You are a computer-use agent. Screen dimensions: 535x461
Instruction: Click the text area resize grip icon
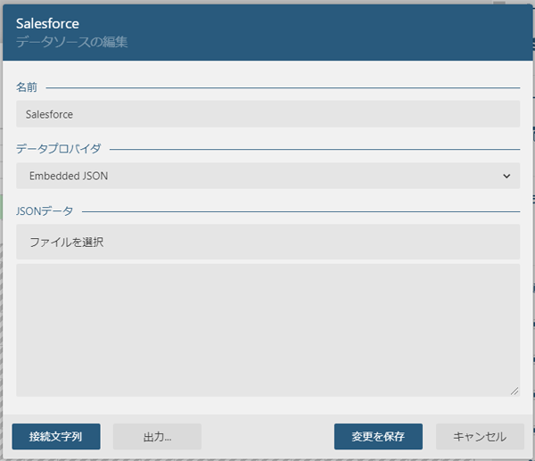[x=514, y=391]
